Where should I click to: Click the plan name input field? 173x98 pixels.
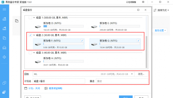click(x=59, y=81)
